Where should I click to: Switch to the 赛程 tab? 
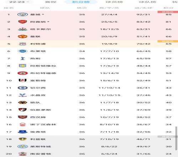(51, 2)
